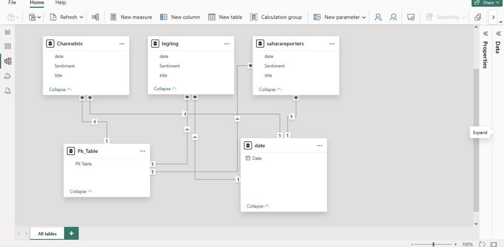Select the Sentiment field in Channelstv
This screenshot has width=504, height=247.
point(65,66)
